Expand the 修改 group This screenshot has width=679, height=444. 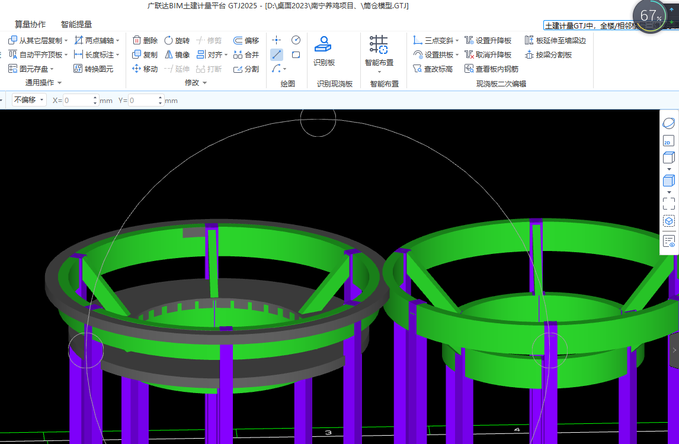pos(196,83)
